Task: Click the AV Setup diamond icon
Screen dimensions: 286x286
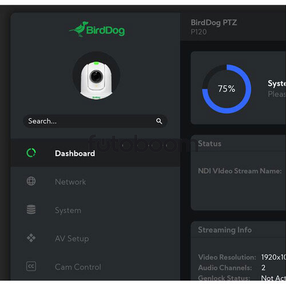Action: point(31,238)
